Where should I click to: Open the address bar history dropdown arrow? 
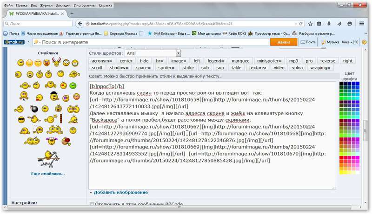296,24
